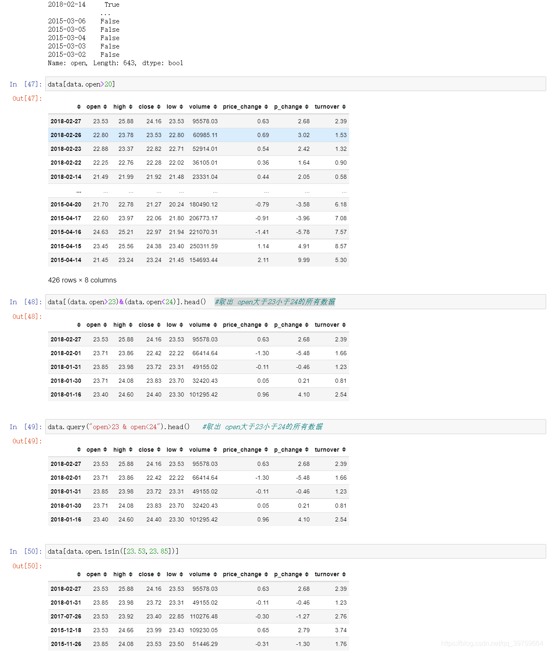Image resolution: width=547 pixels, height=651 pixels.
Task: Click volume value 180490.12 in Out[47]
Action: pyautogui.click(x=204, y=204)
